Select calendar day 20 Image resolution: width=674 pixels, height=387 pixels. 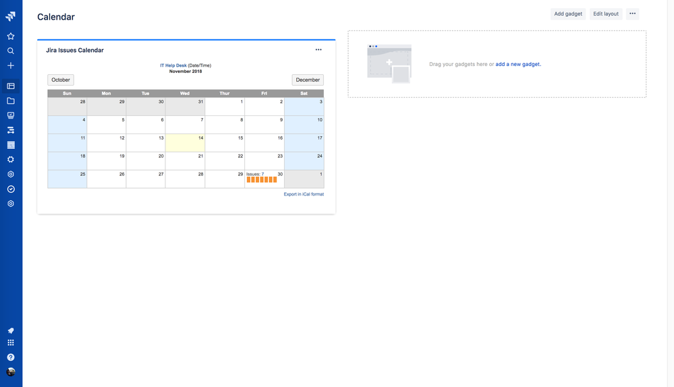click(x=146, y=161)
